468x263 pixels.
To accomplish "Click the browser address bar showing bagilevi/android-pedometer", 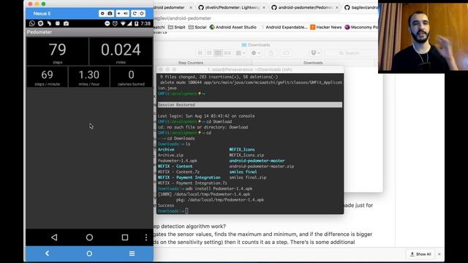I will coord(265,18).
